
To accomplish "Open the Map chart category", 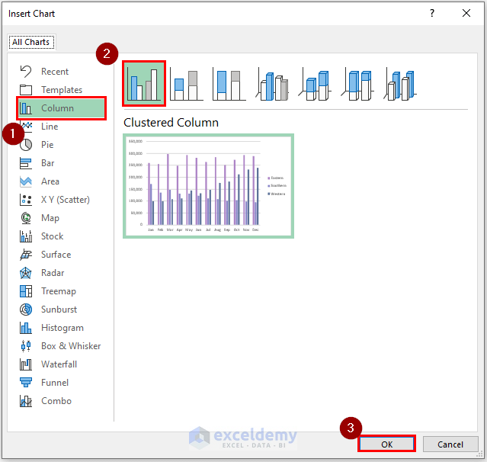I will pos(62,218).
